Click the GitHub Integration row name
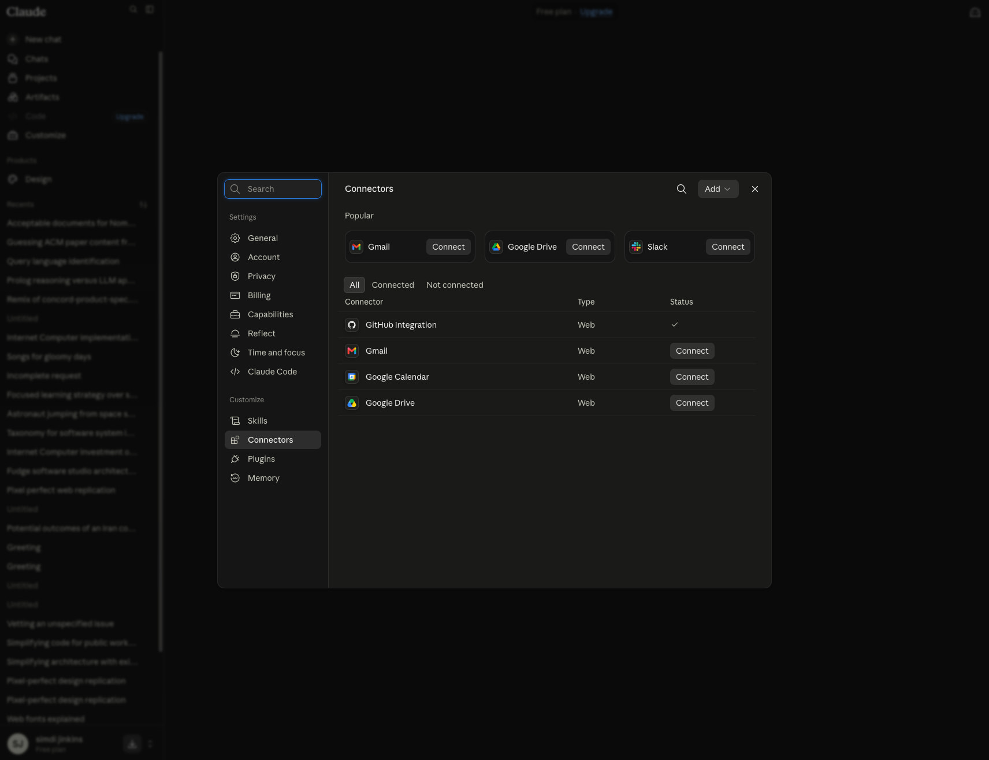The image size is (989, 760). pos(401,325)
